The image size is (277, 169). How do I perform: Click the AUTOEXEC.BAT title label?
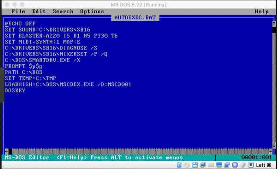(135, 17)
